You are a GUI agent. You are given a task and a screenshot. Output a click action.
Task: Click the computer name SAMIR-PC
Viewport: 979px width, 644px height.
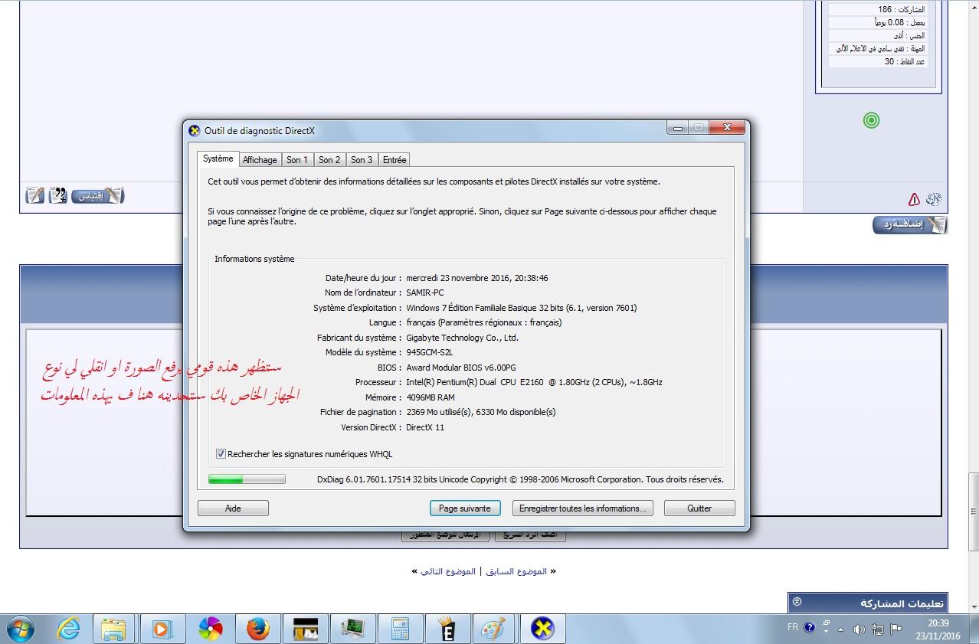point(425,293)
